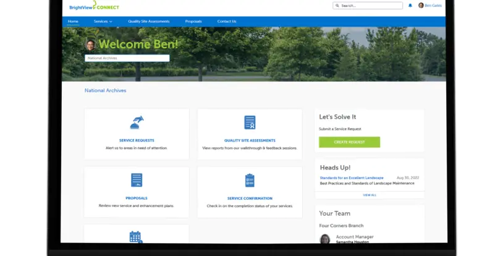Click the National Archives heading link
The width and height of the screenshot is (503, 256).
click(x=105, y=90)
